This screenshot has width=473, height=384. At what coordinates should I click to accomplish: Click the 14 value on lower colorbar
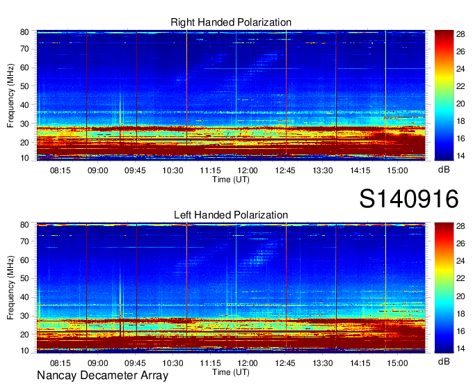[460, 349]
